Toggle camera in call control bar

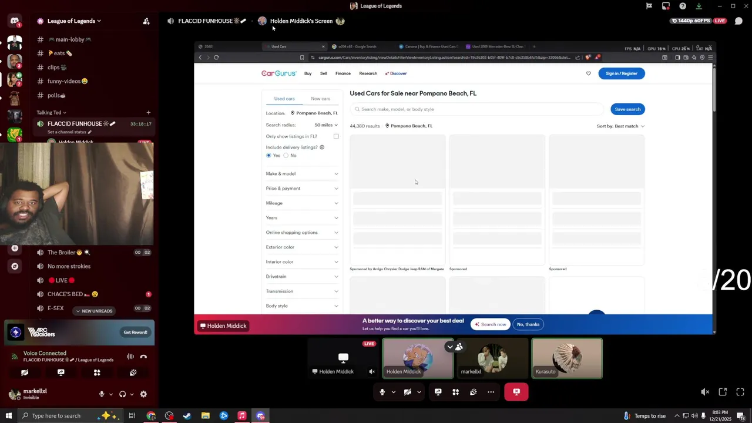(x=408, y=392)
